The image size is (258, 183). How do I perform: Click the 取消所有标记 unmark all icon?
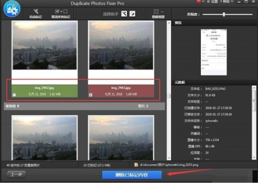(x=61, y=11)
